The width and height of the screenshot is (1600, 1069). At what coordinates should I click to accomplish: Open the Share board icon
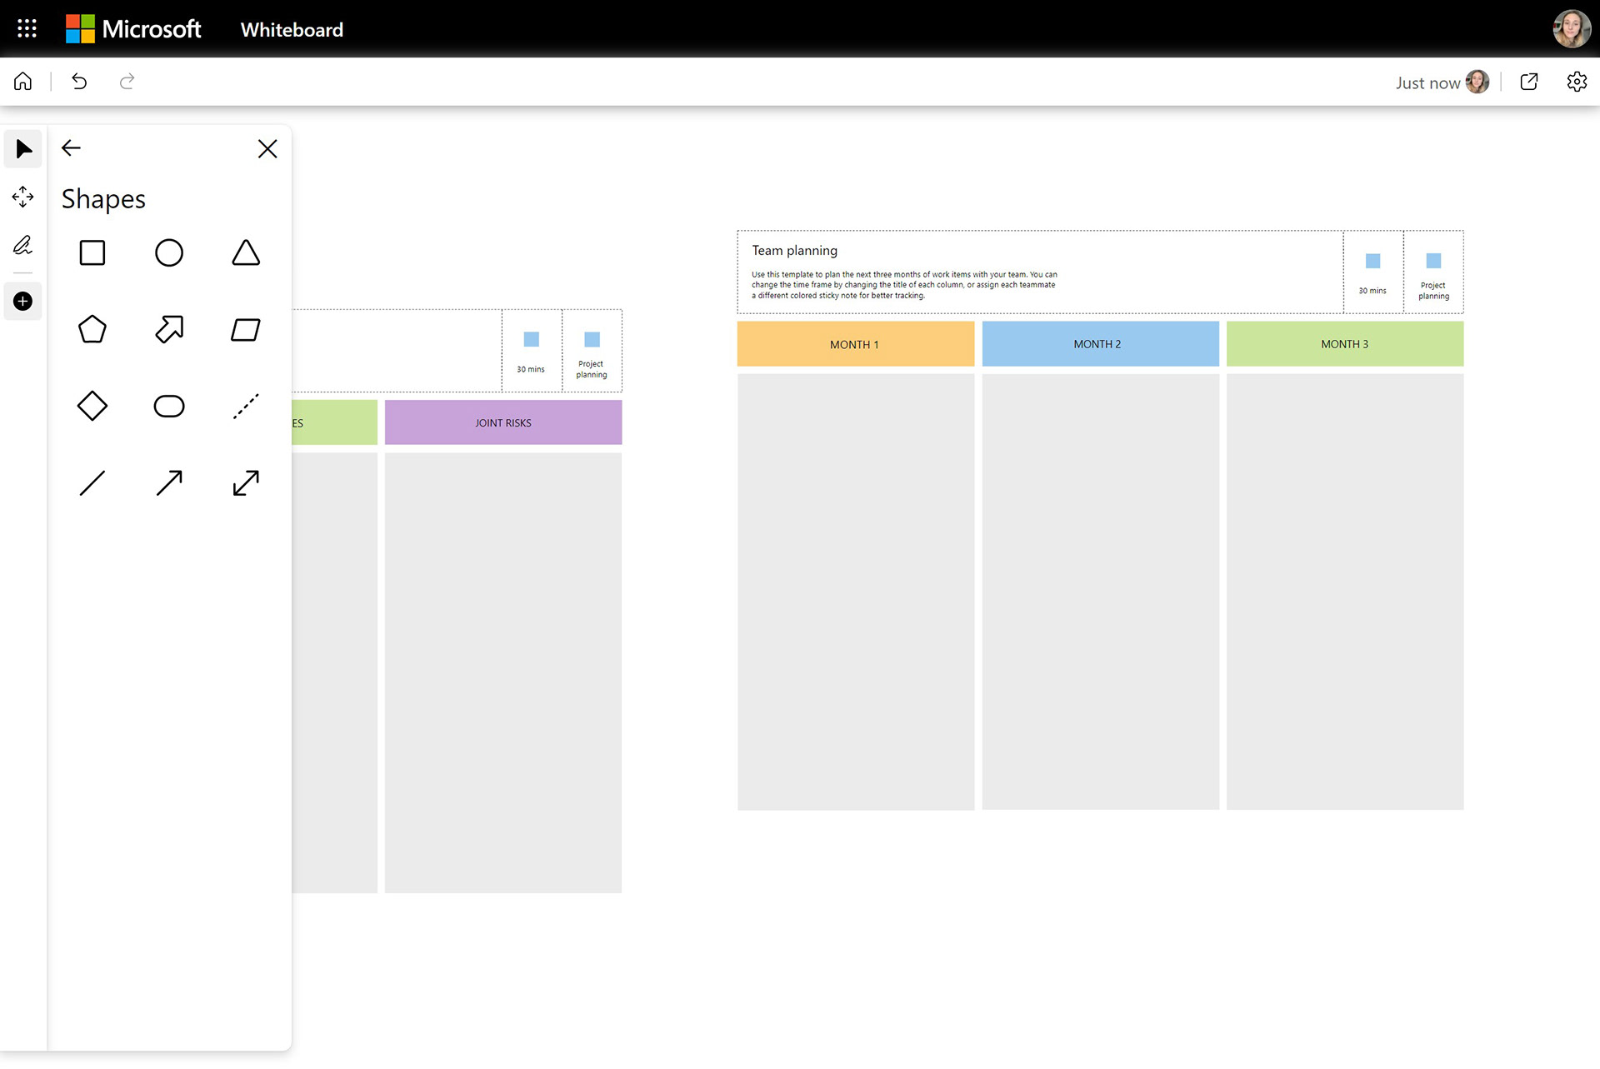tap(1529, 82)
